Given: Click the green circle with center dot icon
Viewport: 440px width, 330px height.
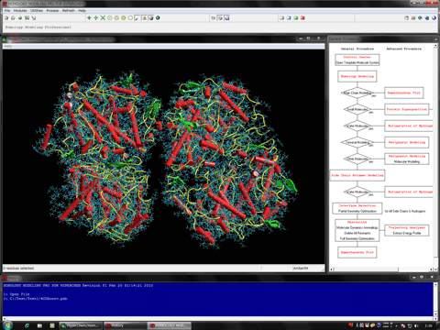Looking at the screenshot, I should click(110, 18).
